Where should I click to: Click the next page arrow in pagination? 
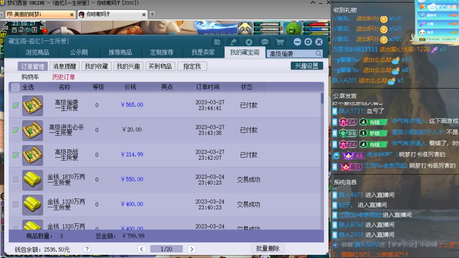(x=192, y=249)
